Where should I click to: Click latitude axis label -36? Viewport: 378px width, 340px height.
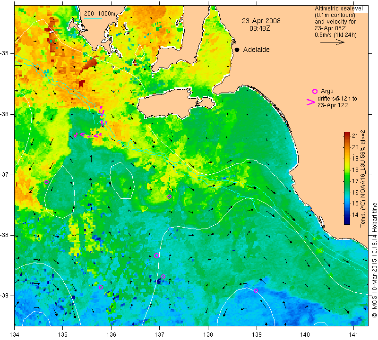[x=5, y=114]
